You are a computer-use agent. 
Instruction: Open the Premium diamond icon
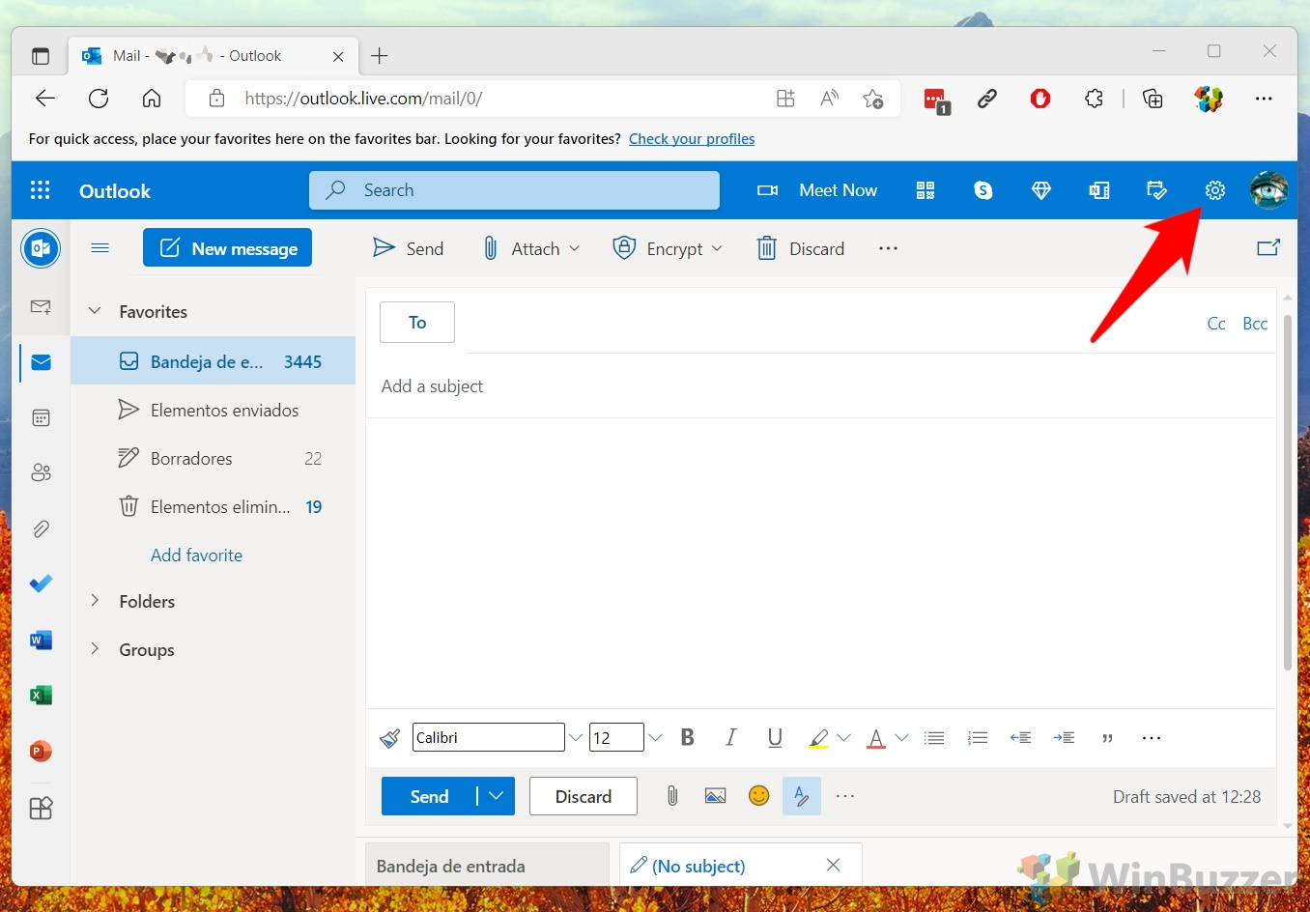pos(1040,190)
